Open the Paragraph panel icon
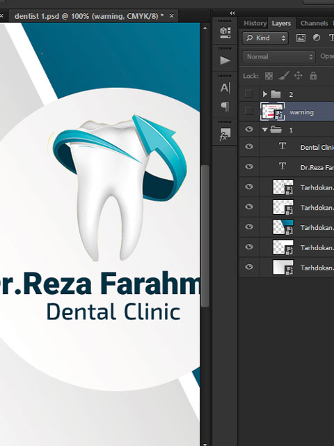 point(225,107)
